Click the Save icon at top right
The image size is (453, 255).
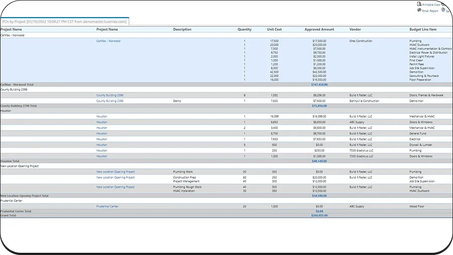443,10
